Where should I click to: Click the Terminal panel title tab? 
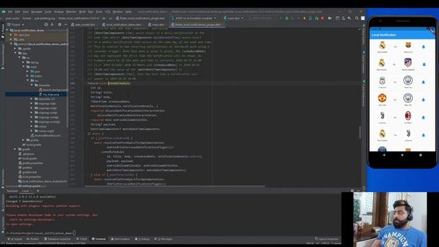tap(12, 191)
